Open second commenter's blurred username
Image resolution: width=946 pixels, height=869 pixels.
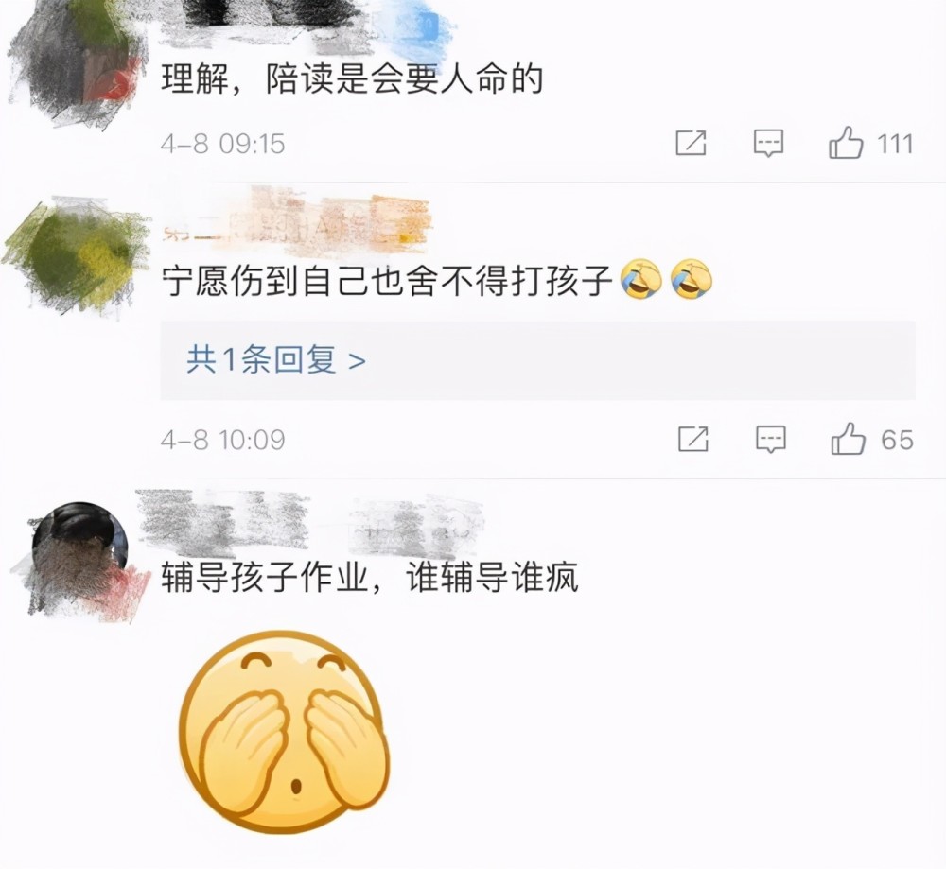(x=295, y=222)
